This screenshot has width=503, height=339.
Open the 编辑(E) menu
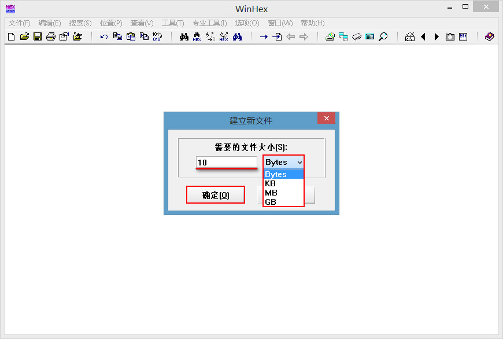pyautogui.click(x=50, y=23)
